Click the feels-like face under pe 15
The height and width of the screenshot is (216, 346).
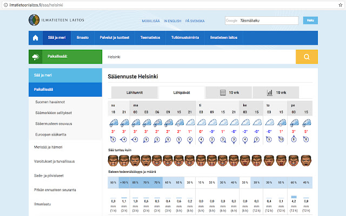pyautogui.click(x=306, y=161)
